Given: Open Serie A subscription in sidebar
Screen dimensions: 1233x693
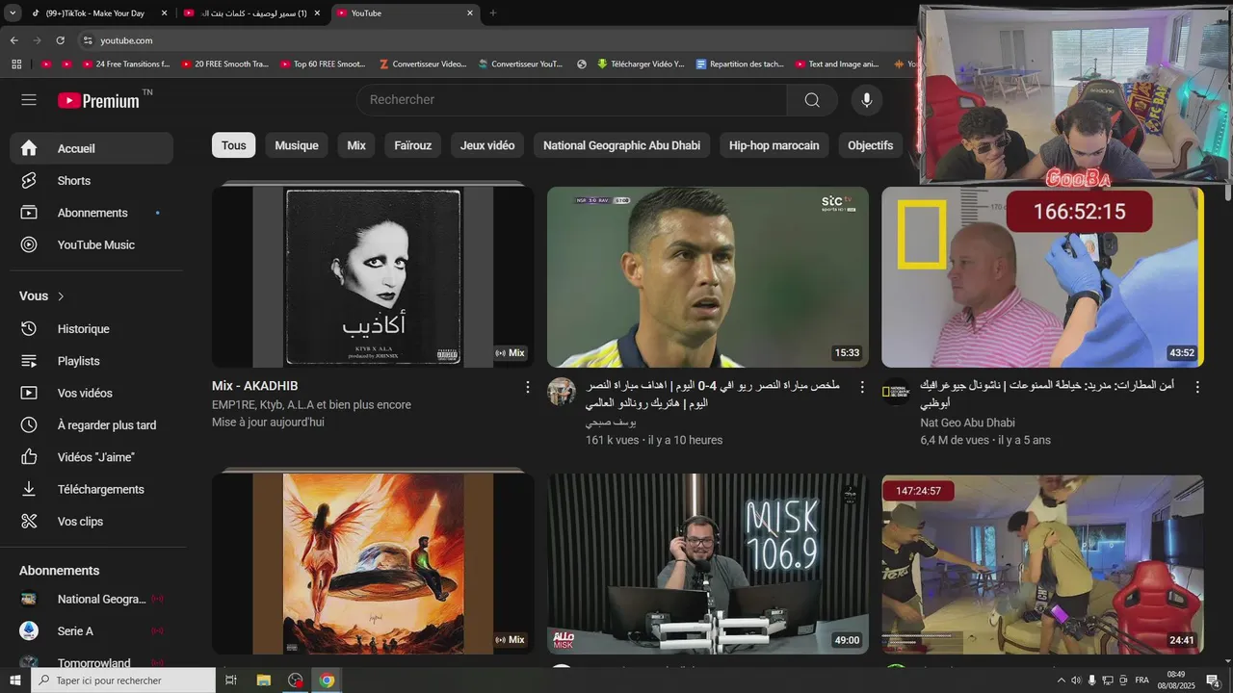Looking at the screenshot, I should tap(92, 631).
